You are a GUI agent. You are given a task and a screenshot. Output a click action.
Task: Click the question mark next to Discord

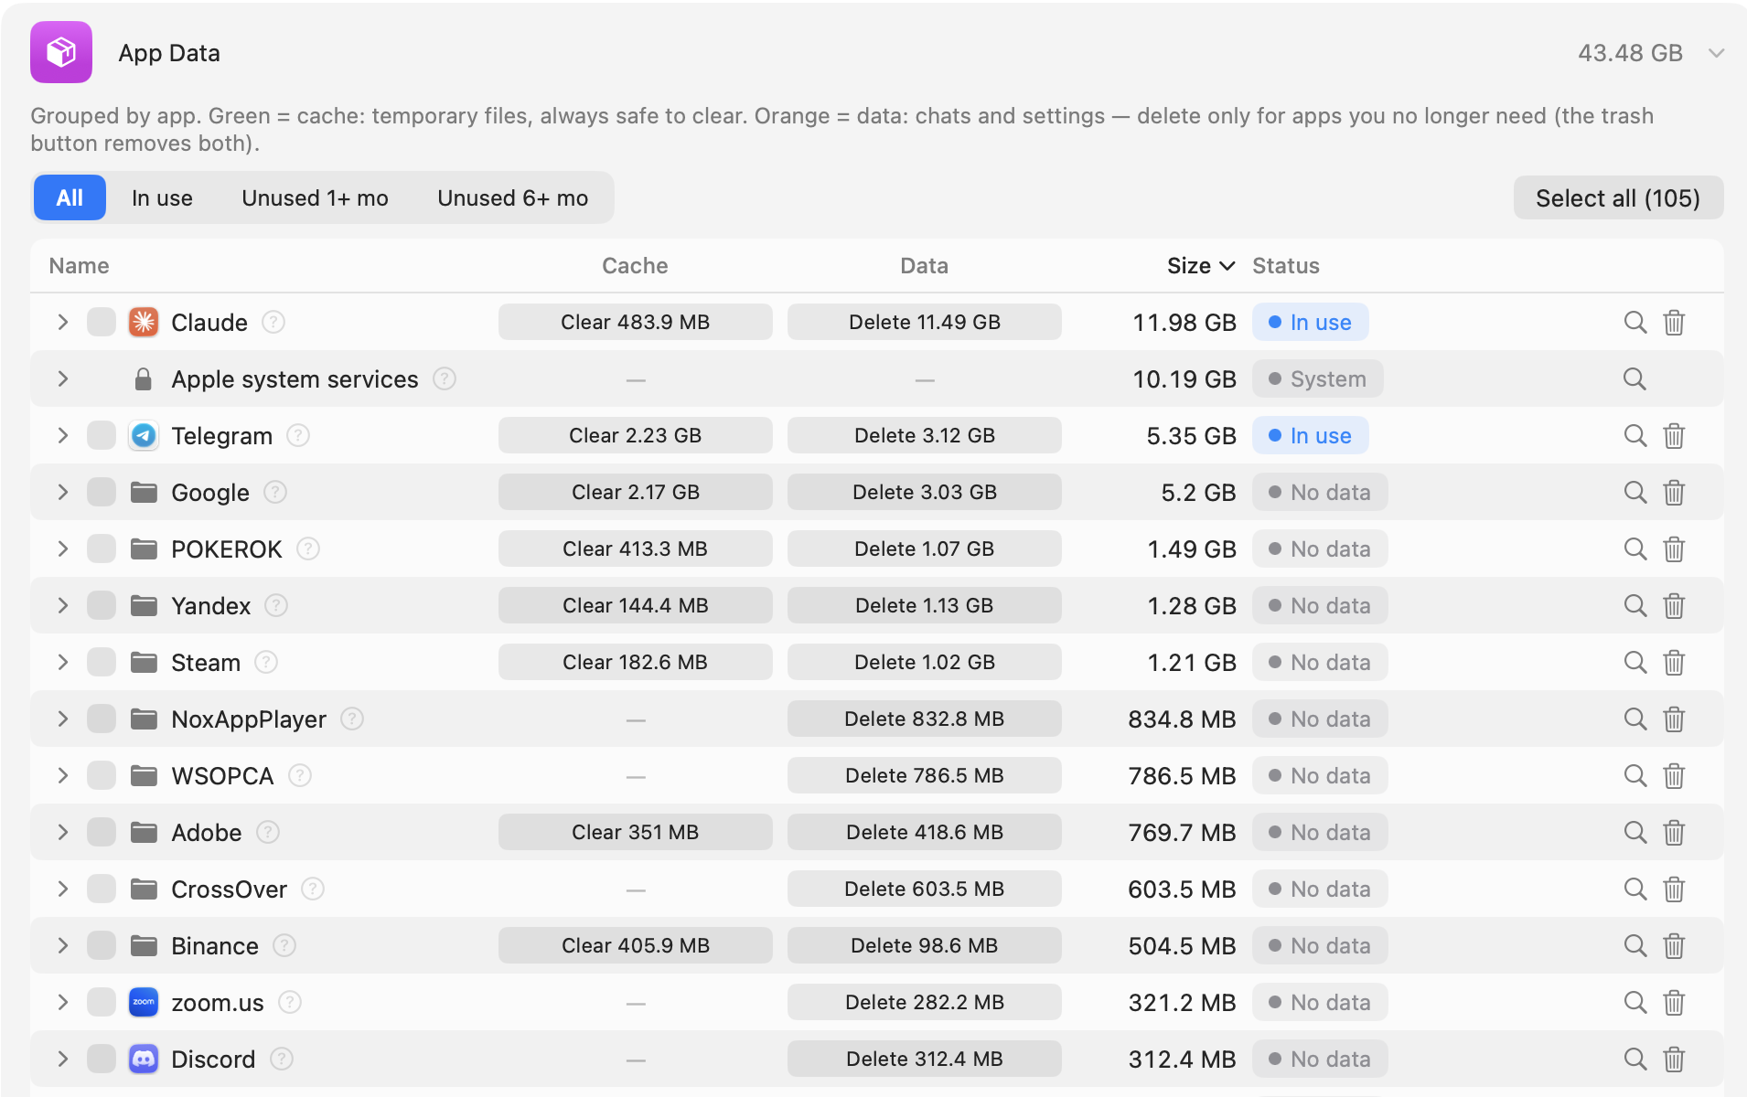(282, 1059)
